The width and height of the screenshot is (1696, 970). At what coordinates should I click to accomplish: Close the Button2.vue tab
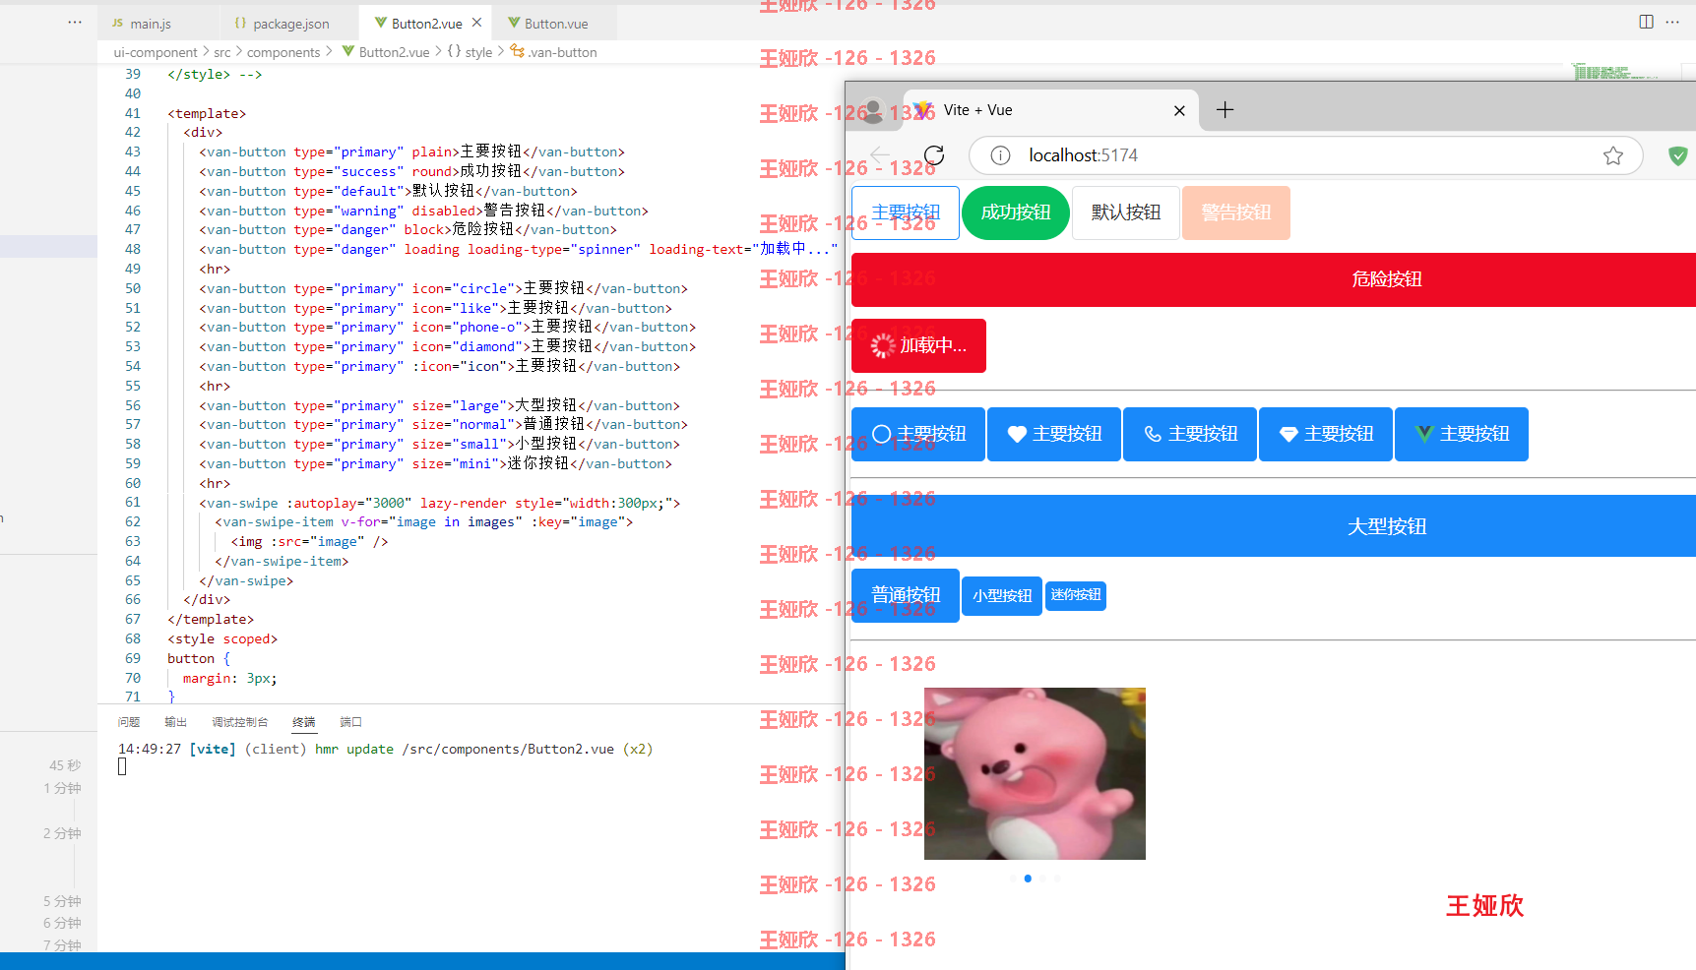click(476, 23)
